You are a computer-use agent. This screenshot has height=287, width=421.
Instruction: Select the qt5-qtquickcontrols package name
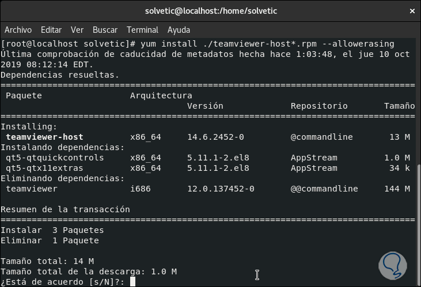(x=55, y=158)
